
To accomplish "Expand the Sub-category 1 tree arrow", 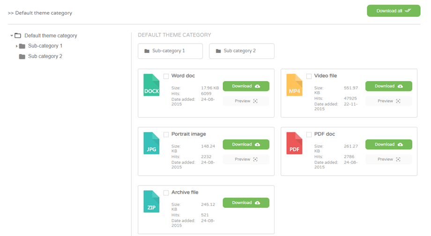I will pos(16,46).
